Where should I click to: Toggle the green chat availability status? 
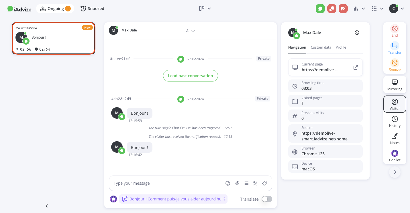pos(320,9)
